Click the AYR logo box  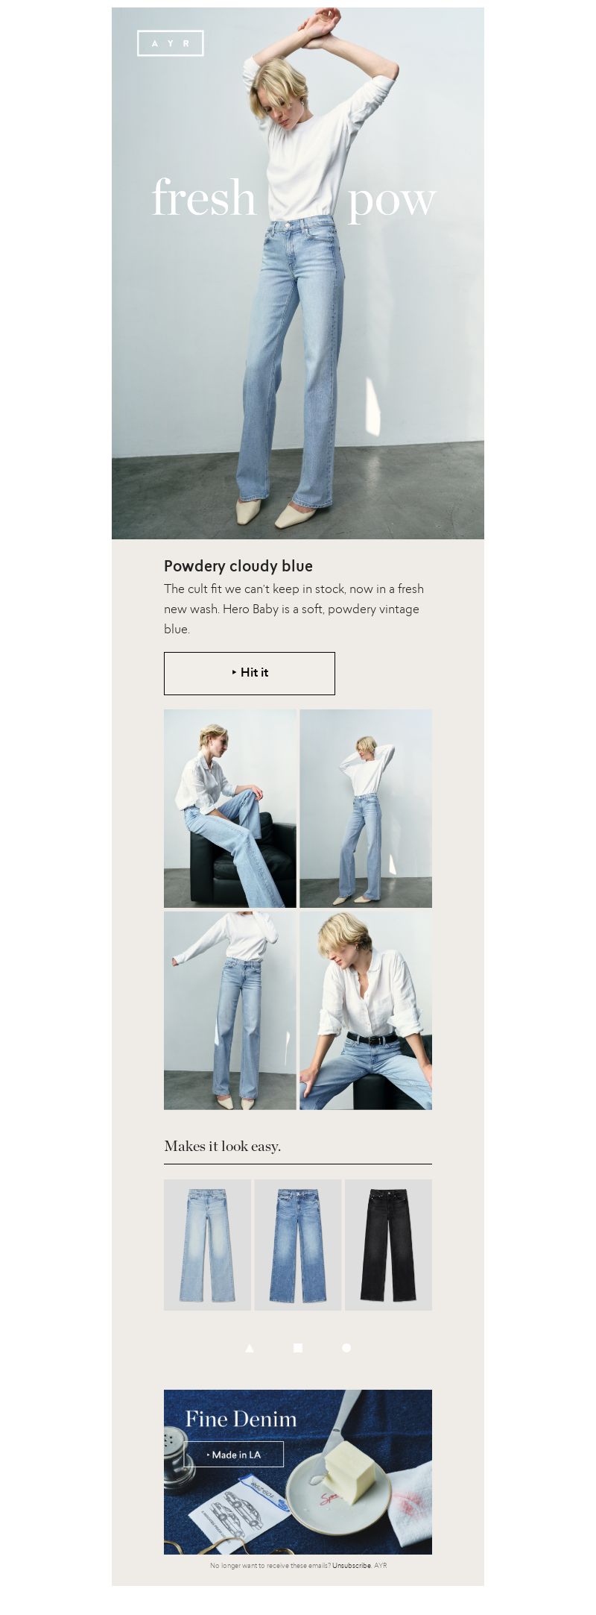point(171,43)
